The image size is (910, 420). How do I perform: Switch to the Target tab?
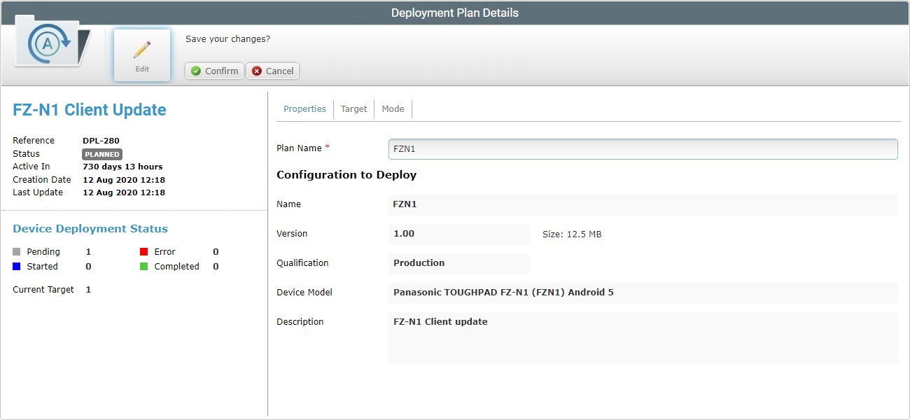(x=354, y=108)
